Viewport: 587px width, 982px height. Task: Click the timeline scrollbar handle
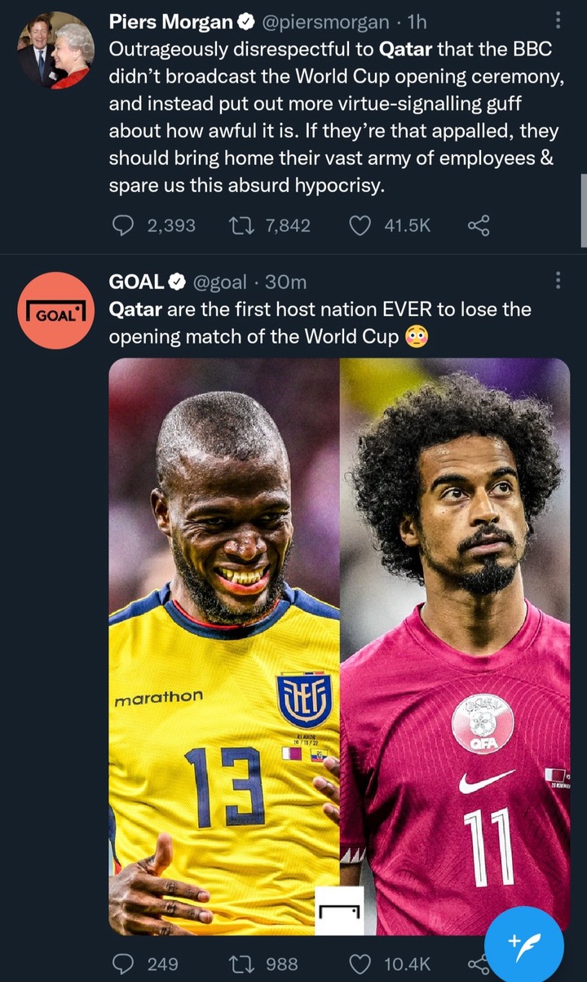[584, 210]
